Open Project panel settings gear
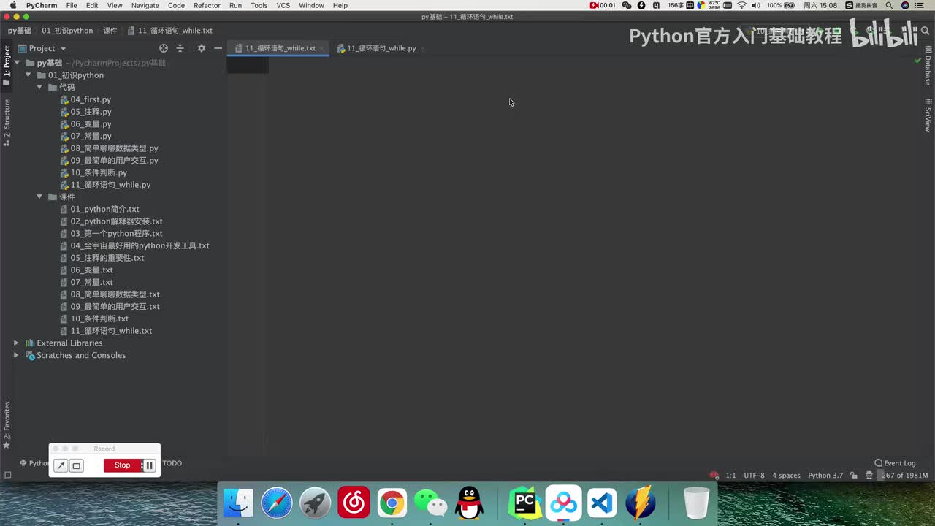Image resolution: width=935 pixels, height=526 pixels. tap(202, 48)
